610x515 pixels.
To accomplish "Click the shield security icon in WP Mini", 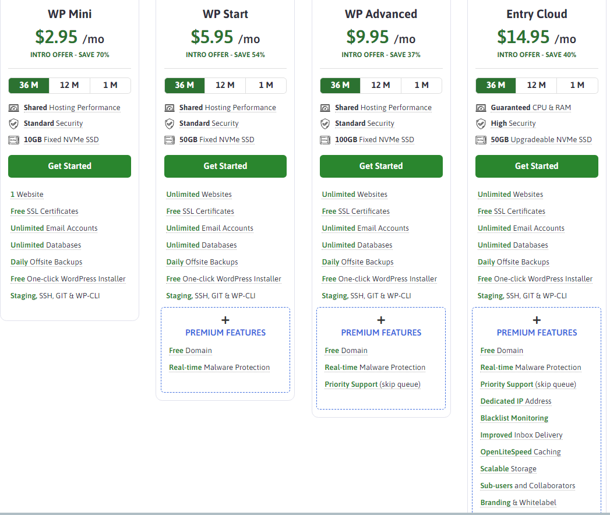I will [13, 124].
